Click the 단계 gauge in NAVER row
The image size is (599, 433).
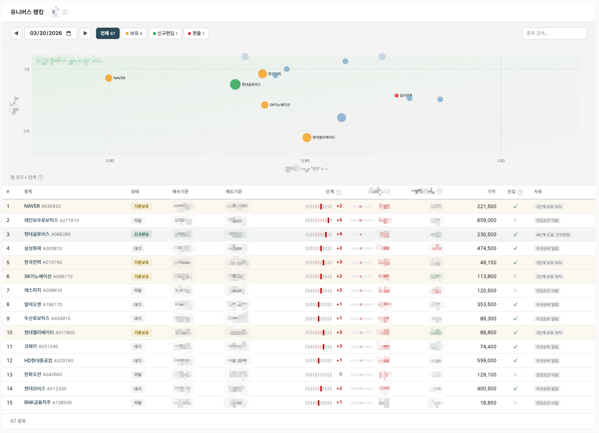click(x=319, y=207)
